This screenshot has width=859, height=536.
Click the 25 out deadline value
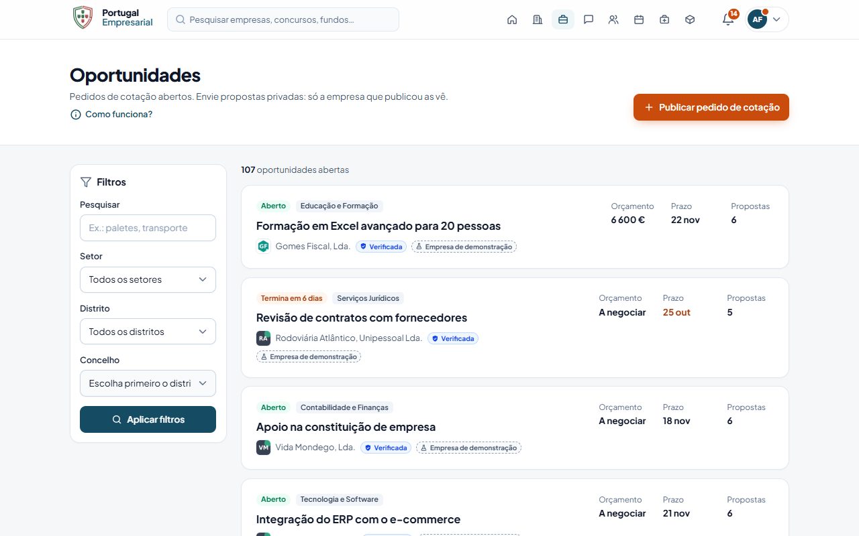[x=676, y=312]
